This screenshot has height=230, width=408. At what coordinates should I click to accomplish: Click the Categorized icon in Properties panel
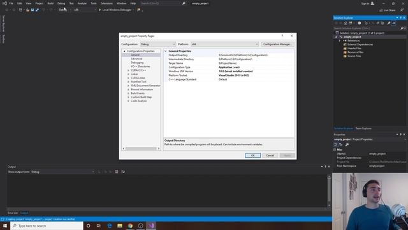336,144
